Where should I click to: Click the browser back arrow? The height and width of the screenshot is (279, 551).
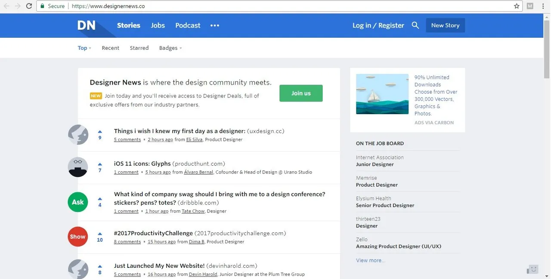click(x=6, y=6)
